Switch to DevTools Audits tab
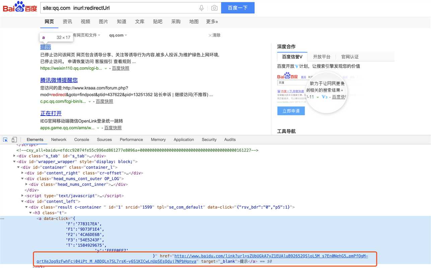The height and width of the screenshot is (268, 431). coord(230,140)
